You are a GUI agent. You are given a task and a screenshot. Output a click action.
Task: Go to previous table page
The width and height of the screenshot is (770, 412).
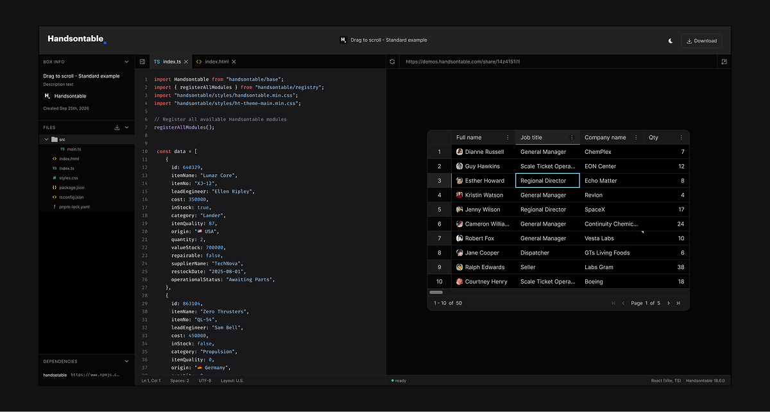click(623, 303)
